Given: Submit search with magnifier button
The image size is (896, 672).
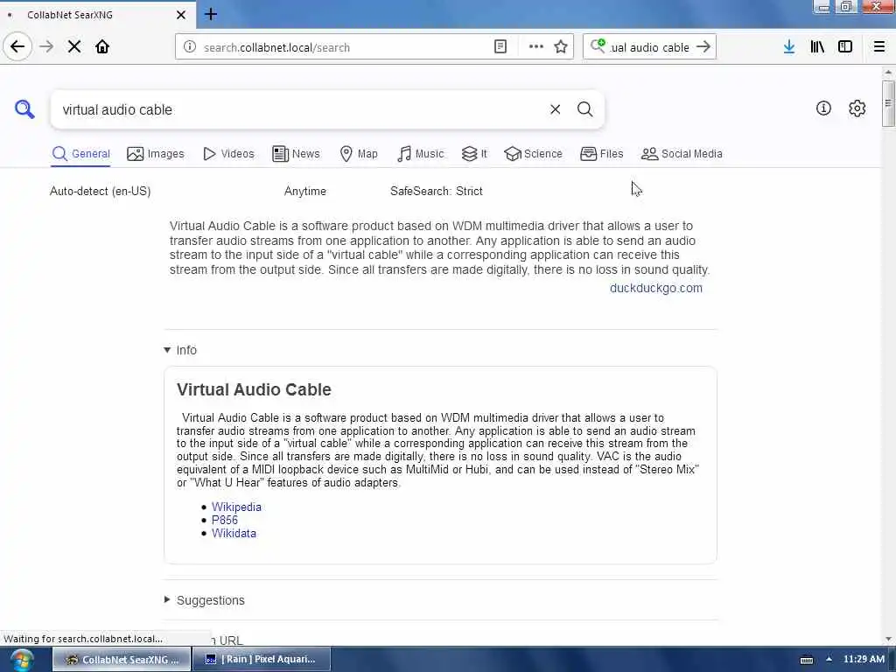Looking at the screenshot, I should click(584, 109).
